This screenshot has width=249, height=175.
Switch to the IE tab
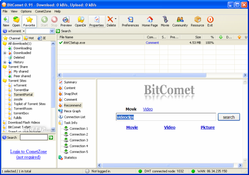click(x=42, y=38)
